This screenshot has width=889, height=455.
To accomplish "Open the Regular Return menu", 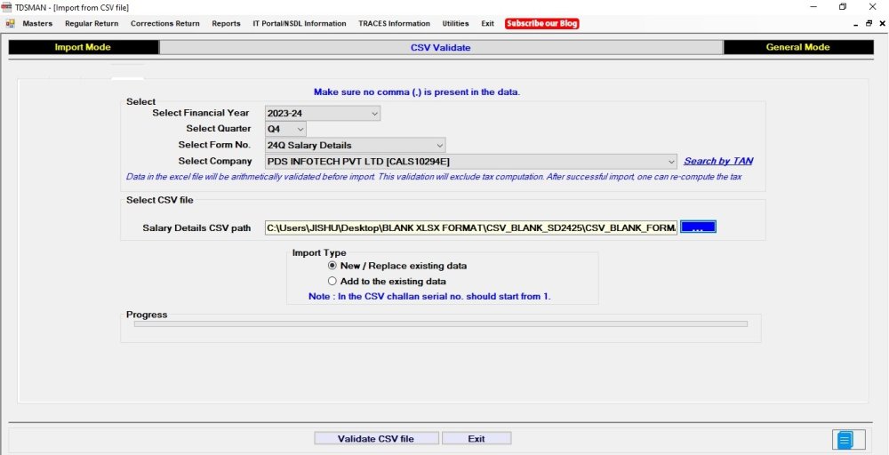I will (92, 24).
